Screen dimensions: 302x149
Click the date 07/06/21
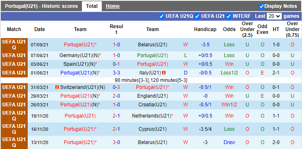[x=39, y=55]
